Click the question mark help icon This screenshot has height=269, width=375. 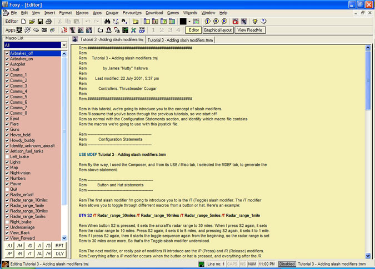(263, 22)
